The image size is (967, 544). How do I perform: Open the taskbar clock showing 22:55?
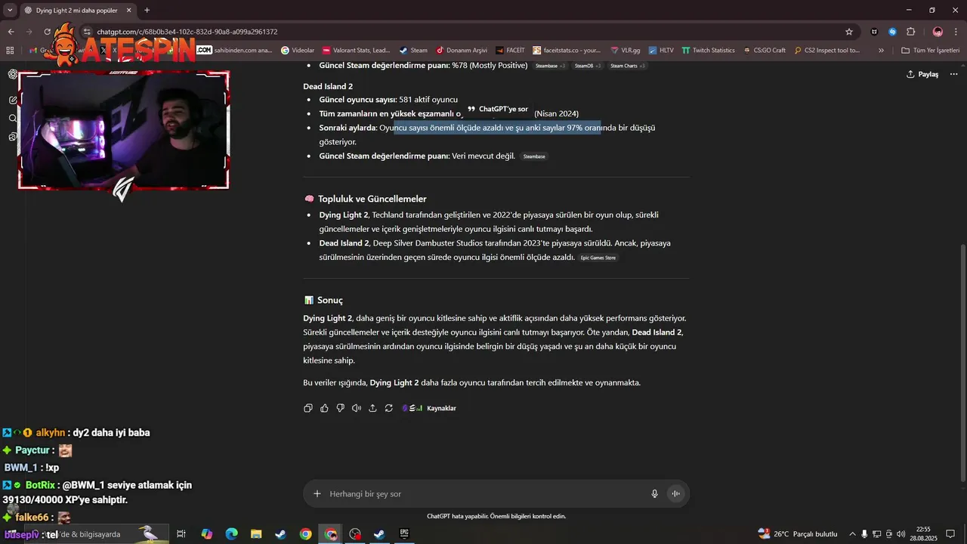(923, 534)
